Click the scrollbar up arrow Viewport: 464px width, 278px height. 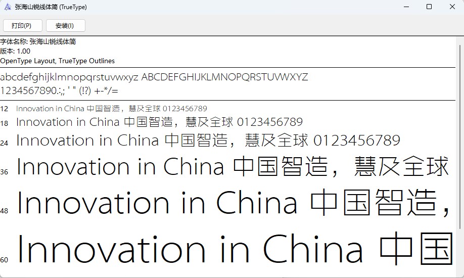pos(460,39)
